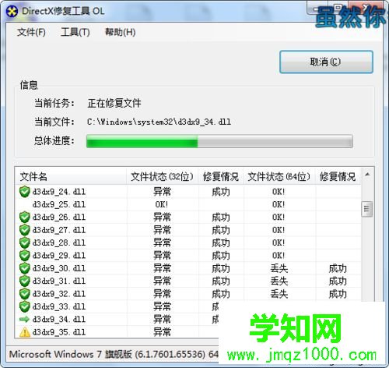The width and height of the screenshot is (389, 368).
Task: Select the d3dx9_34.dll file name in list
Action: [x=59, y=319]
